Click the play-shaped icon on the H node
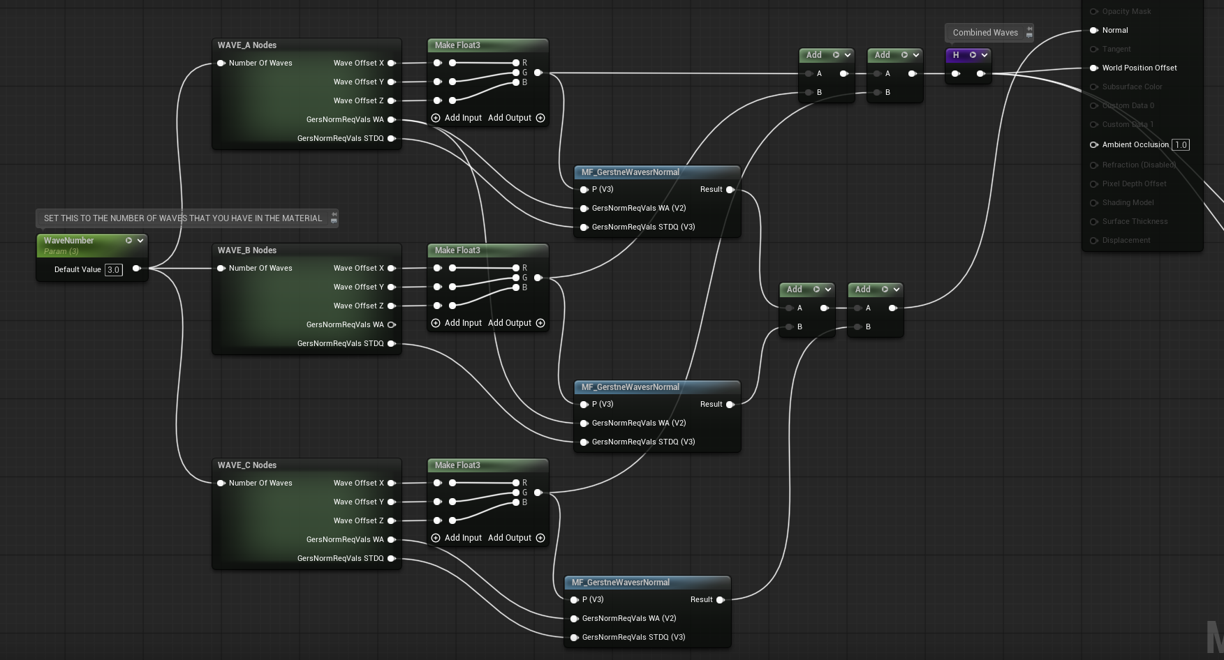This screenshot has height=660, width=1224. coord(973,55)
